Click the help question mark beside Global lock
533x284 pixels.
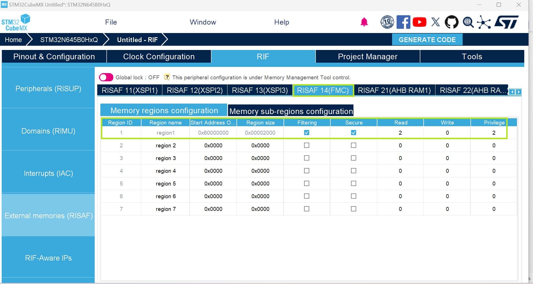(x=167, y=77)
